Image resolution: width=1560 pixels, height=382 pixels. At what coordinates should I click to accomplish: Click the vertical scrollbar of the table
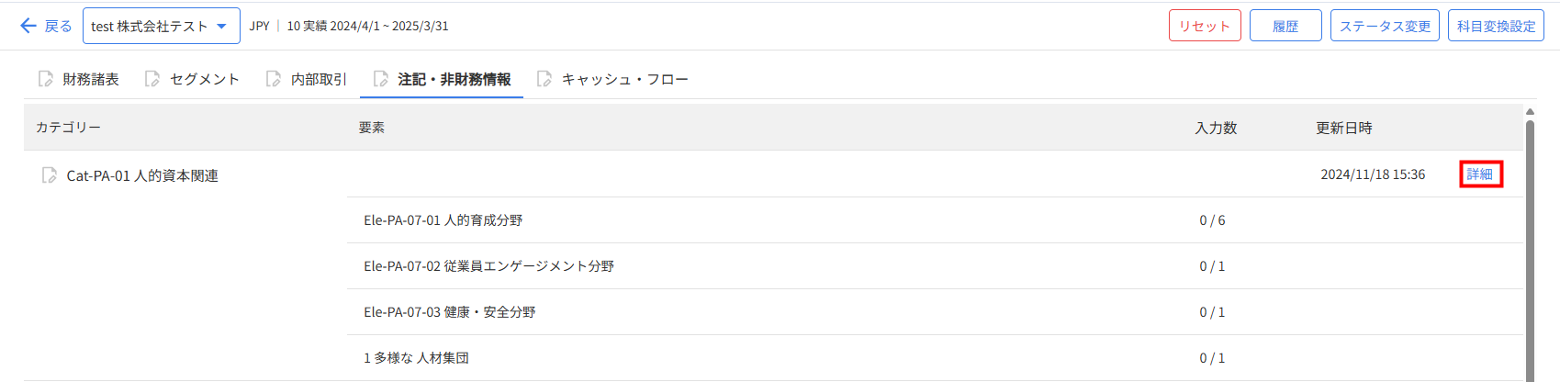(1530, 248)
